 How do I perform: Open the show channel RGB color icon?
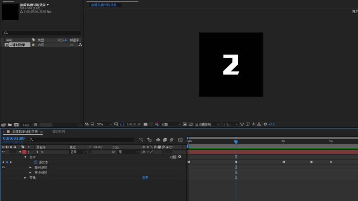(156, 124)
